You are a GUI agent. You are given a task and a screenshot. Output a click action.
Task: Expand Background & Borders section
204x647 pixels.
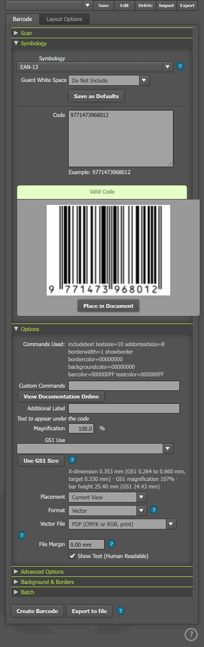(x=102, y=582)
